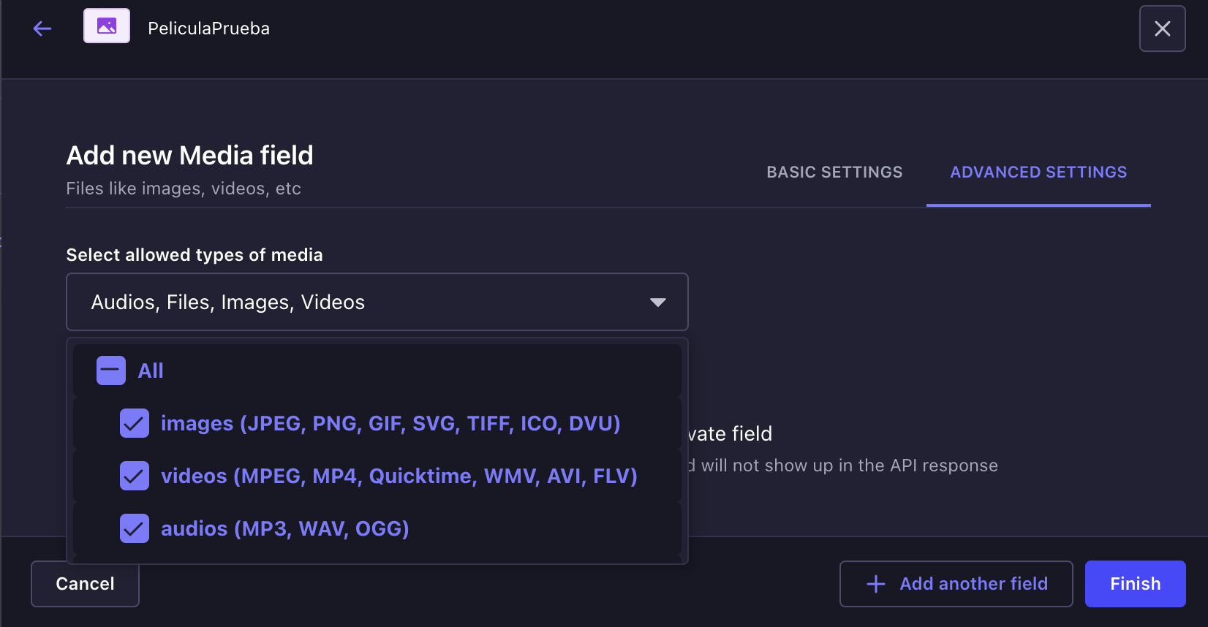Select the All option label
This screenshot has height=627, width=1208.
(151, 370)
